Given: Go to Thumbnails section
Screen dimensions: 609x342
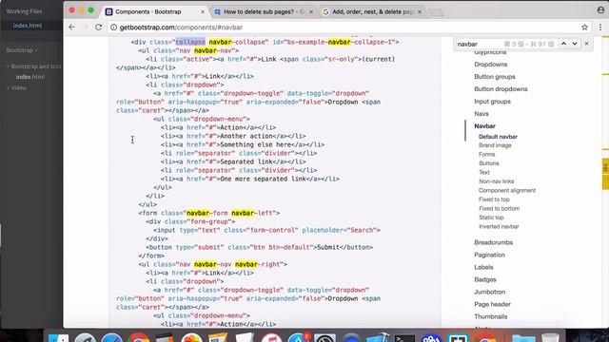Looking at the screenshot, I should tap(491, 316).
